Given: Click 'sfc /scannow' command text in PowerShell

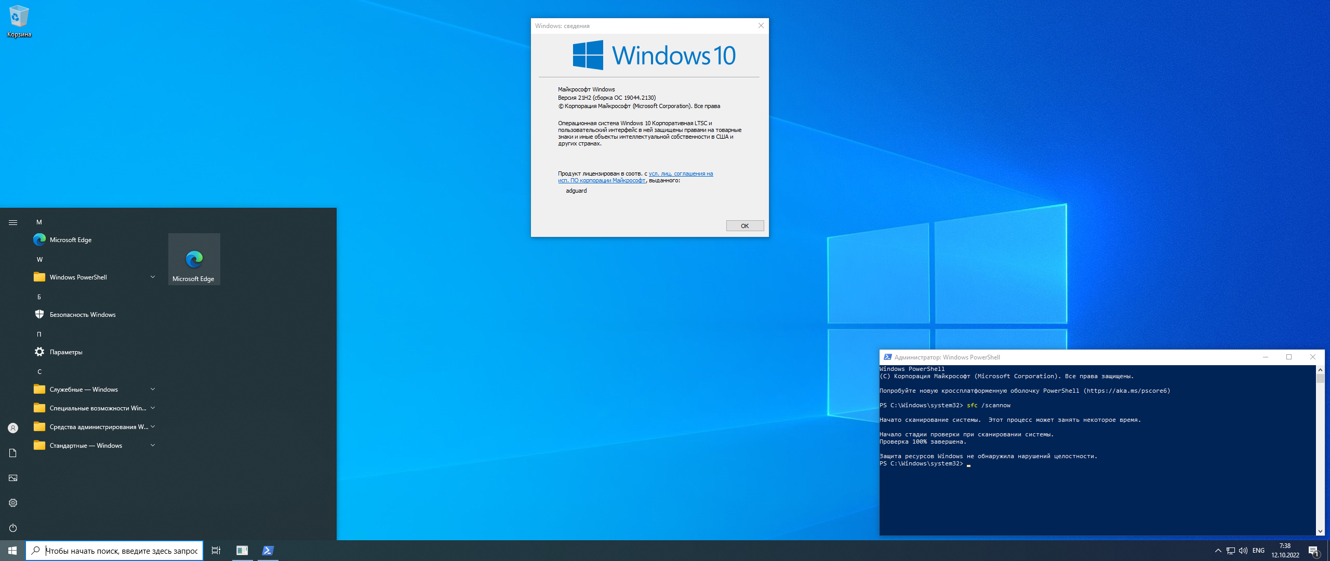Looking at the screenshot, I should coord(988,405).
